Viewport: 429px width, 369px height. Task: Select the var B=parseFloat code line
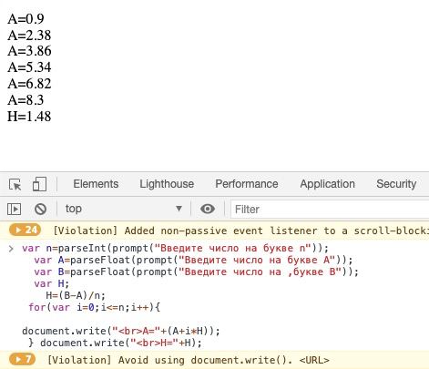196,272
